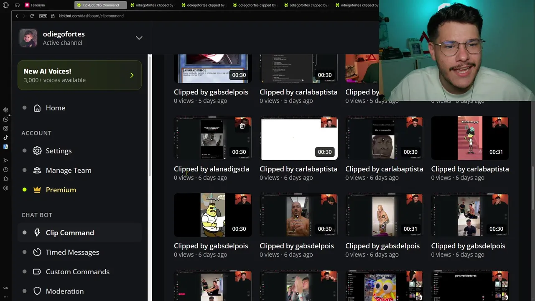Open TikTok in the browser sidebar
Image resolution: width=535 pixels, height=301 pixels.
[x=5, y=138]
